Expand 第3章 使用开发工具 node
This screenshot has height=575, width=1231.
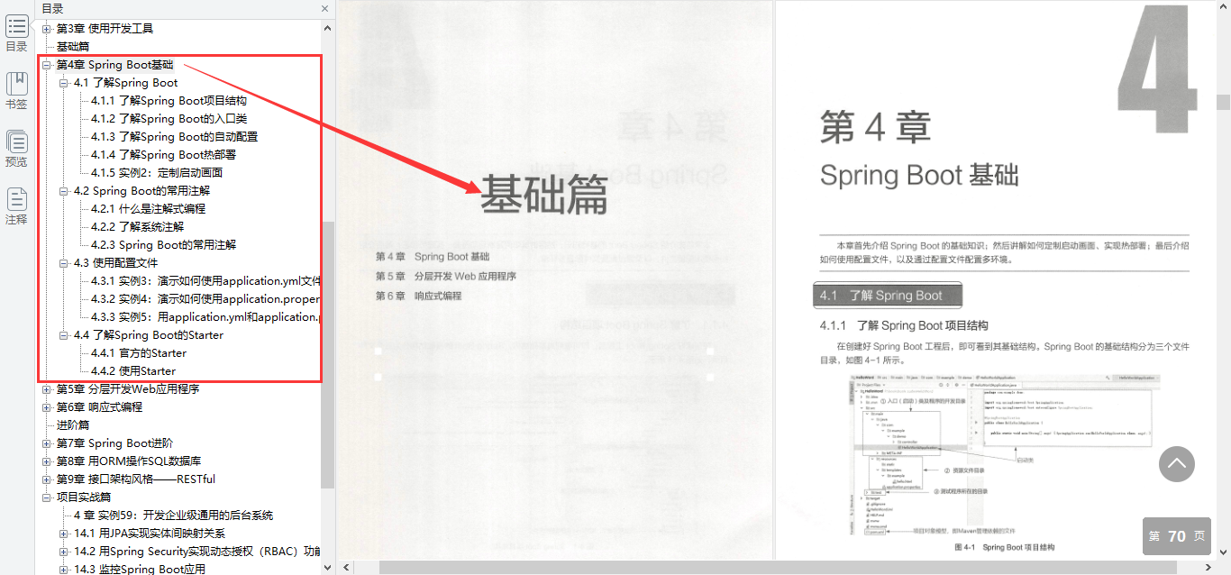pos(47,29)
